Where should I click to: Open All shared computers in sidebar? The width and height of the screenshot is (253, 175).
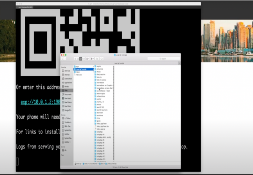(65, 150)
